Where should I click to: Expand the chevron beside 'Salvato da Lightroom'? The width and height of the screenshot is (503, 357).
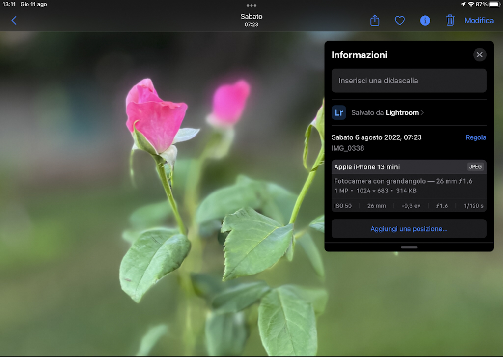[422, 113]
